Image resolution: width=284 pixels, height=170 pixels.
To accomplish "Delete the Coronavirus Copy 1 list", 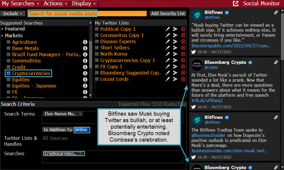I will point(183,35).
